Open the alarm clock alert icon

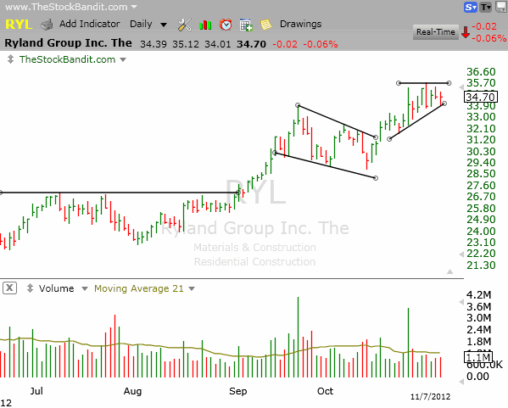[x=226, y=25]
